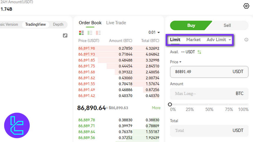Focus the Amount BTC input field
The image size is (253, 142).
click(209, 94)
